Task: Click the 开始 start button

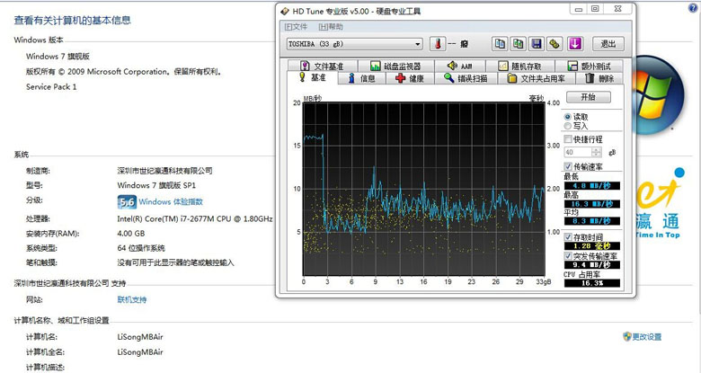Action: 589,97
